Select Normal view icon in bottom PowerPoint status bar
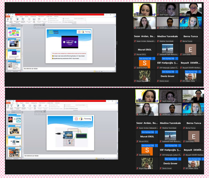209x178 pixels. 96,159
